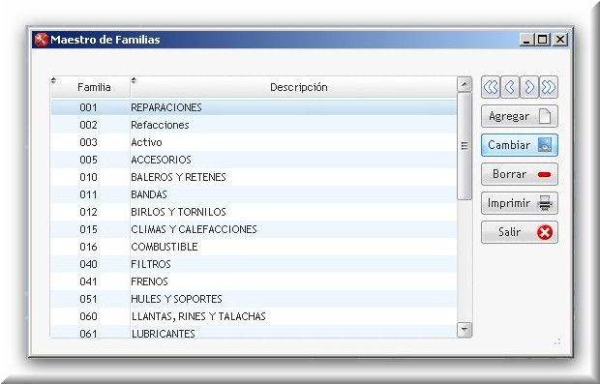Click family code 005
The height and width of the screenshot is (384, 600).
coord(88,160)
